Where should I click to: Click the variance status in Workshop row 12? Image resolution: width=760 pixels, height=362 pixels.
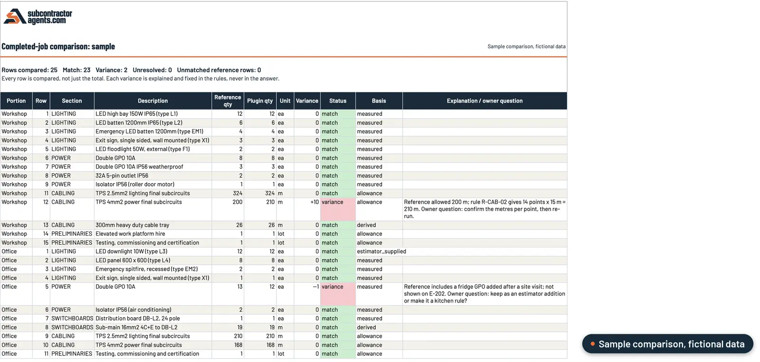pos(338,209)
